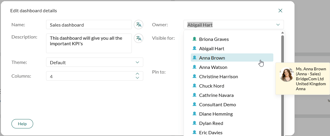The width and height of the screenshot is (330, 136).
Task: Collapse the Owner dropdown arrow
Action: coord(278,25)
